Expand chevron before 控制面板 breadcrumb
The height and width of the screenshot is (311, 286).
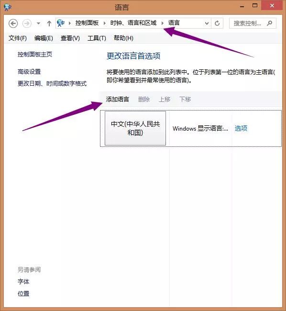point(70,23)
